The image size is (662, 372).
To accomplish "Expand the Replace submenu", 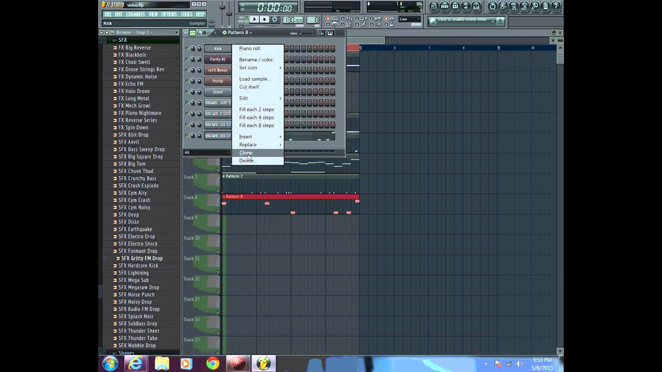I will pyautogui.click(x=258, y=145).
